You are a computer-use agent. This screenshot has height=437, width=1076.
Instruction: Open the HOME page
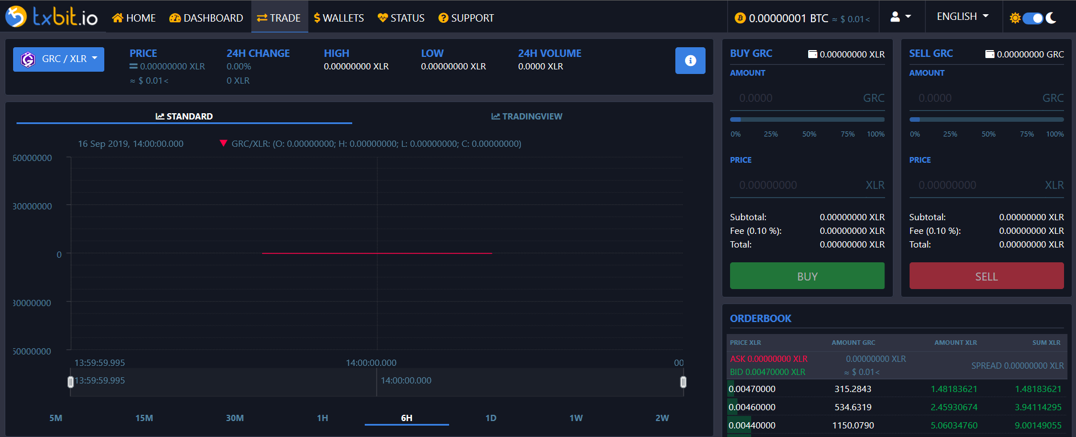pyautogui.click(x=134, y=18)
